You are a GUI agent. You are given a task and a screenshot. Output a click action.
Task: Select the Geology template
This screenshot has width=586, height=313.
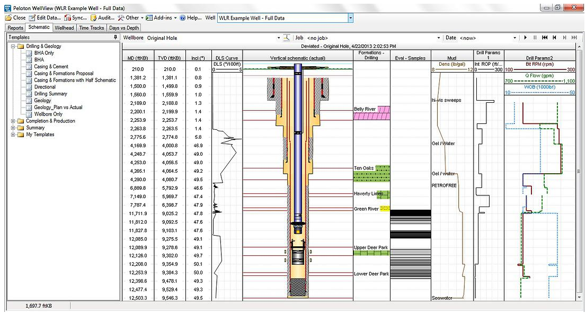[x=42, y=101]
